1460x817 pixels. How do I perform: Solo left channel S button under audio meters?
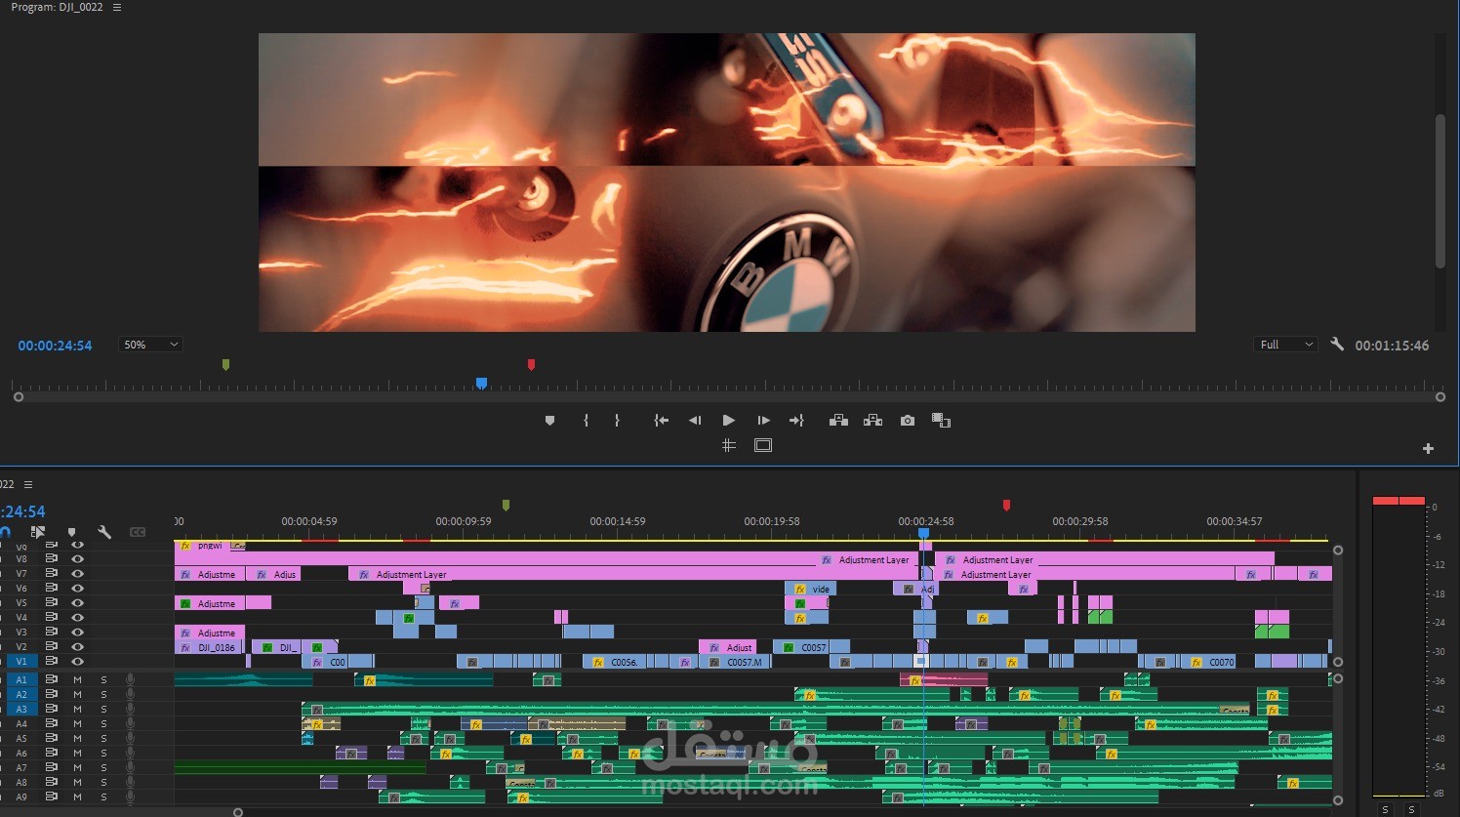point(1385,809)
